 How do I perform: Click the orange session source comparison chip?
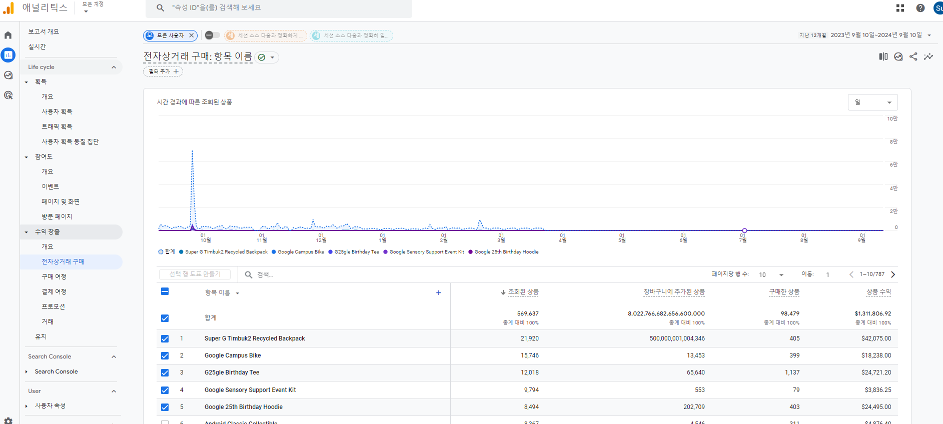265,35
